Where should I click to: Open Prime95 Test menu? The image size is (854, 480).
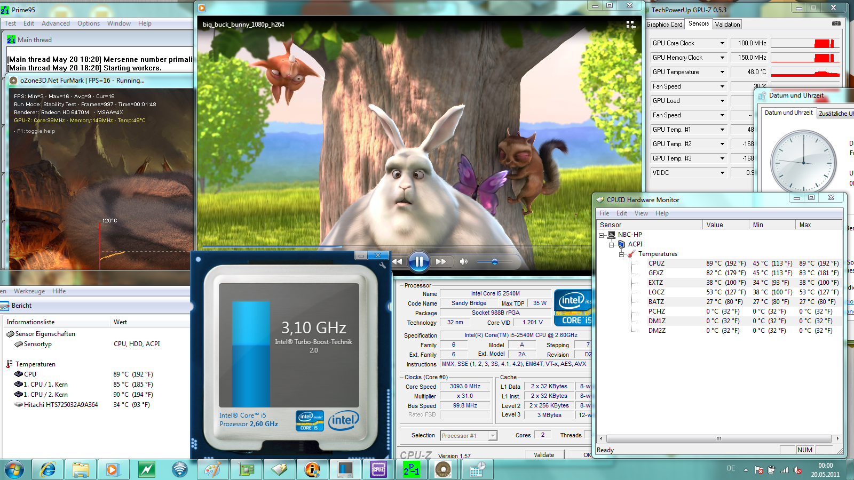[x=10, y=23]
